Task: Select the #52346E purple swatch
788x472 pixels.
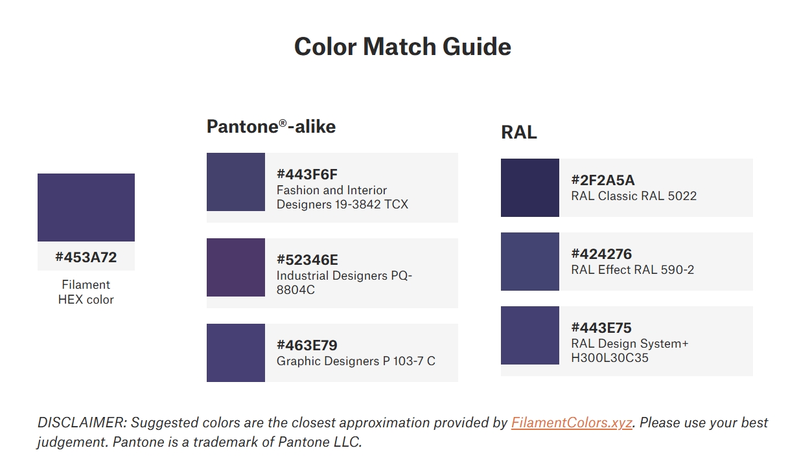Action: tap(236, 267)
